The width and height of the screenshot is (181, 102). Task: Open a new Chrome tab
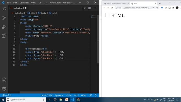coord(160,4)
